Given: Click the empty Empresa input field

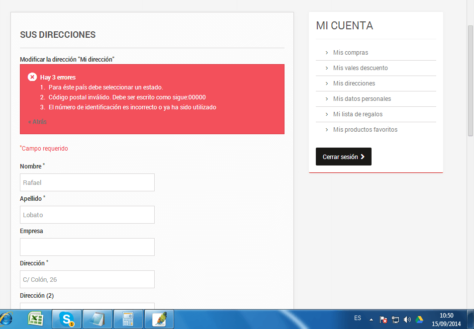Looking at the screenshot, I should (x=87, y=247).
